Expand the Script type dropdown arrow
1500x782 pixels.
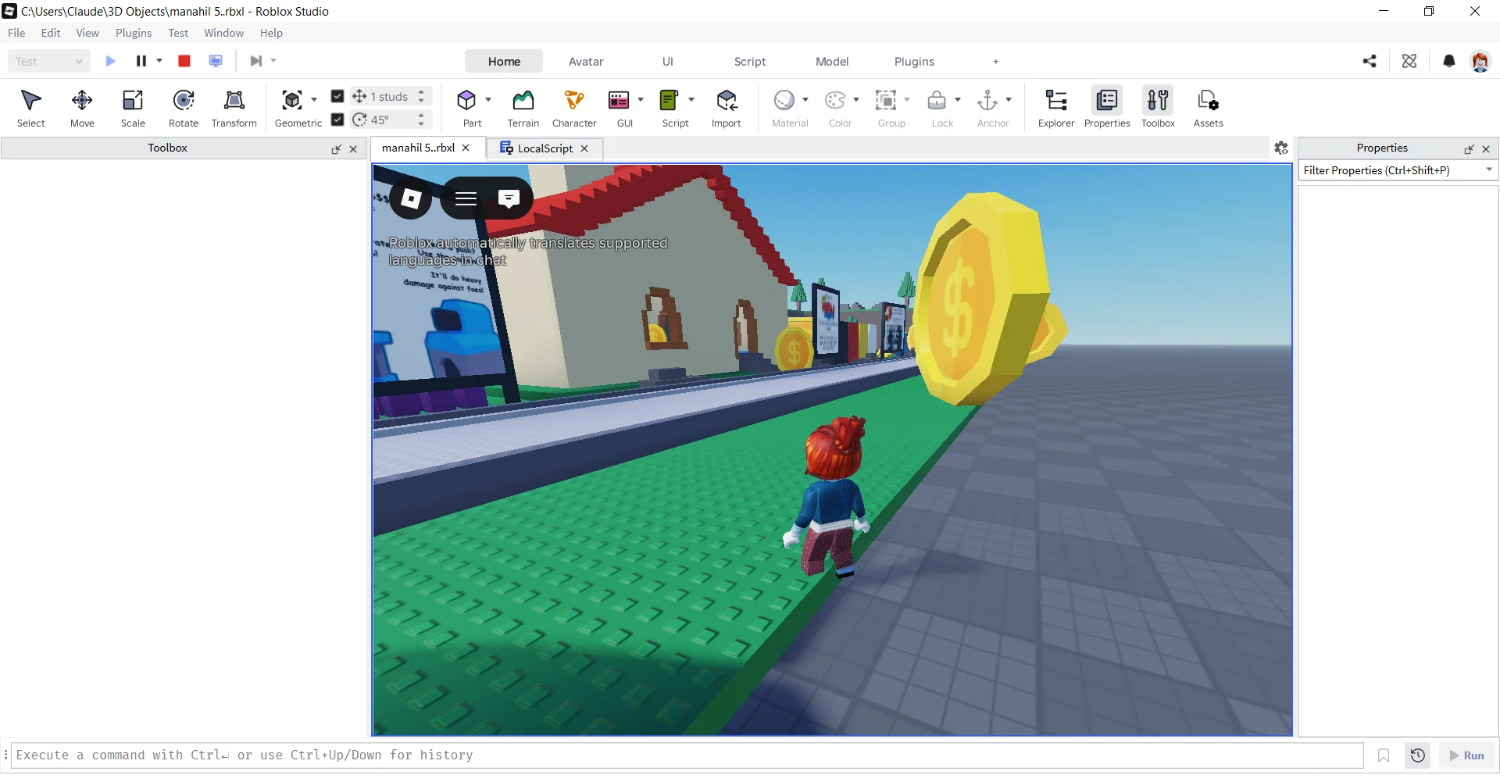(691, 100)
